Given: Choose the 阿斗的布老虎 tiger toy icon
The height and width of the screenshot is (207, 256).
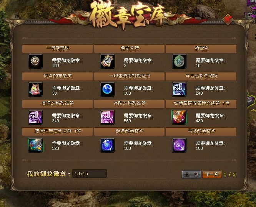Looking at the screenshot, I should 35,89.
